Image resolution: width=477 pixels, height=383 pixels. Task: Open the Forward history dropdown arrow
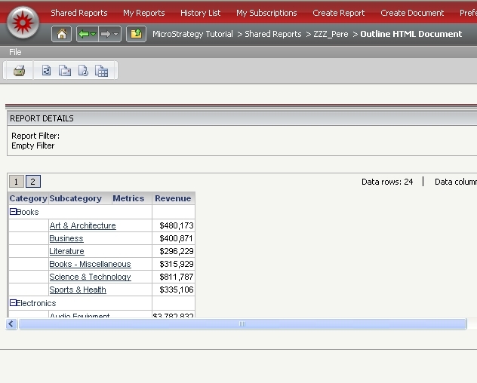coord(116,35)
